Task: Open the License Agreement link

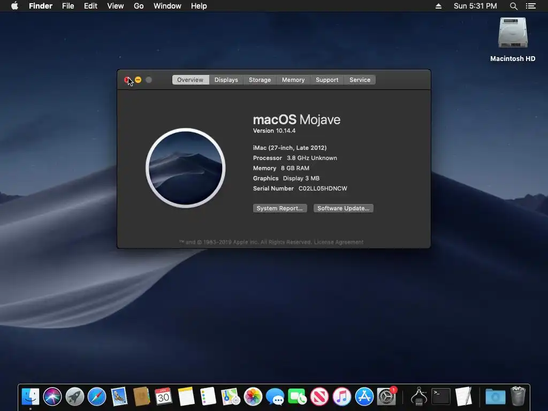Action: point(339,242)
